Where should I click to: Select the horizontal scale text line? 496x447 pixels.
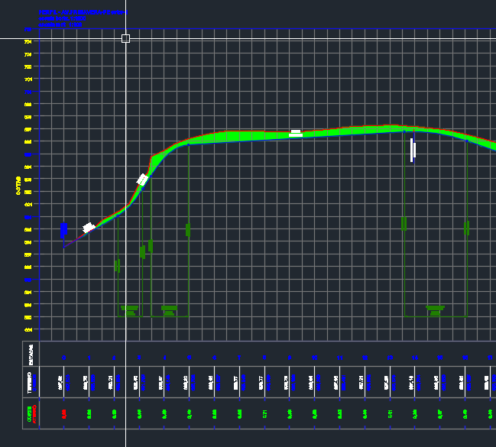pyautogui.click(x=62, y=18)
